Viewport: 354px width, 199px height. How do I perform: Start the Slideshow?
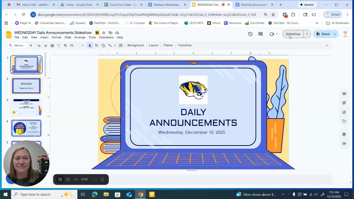[x=293, y=34]
